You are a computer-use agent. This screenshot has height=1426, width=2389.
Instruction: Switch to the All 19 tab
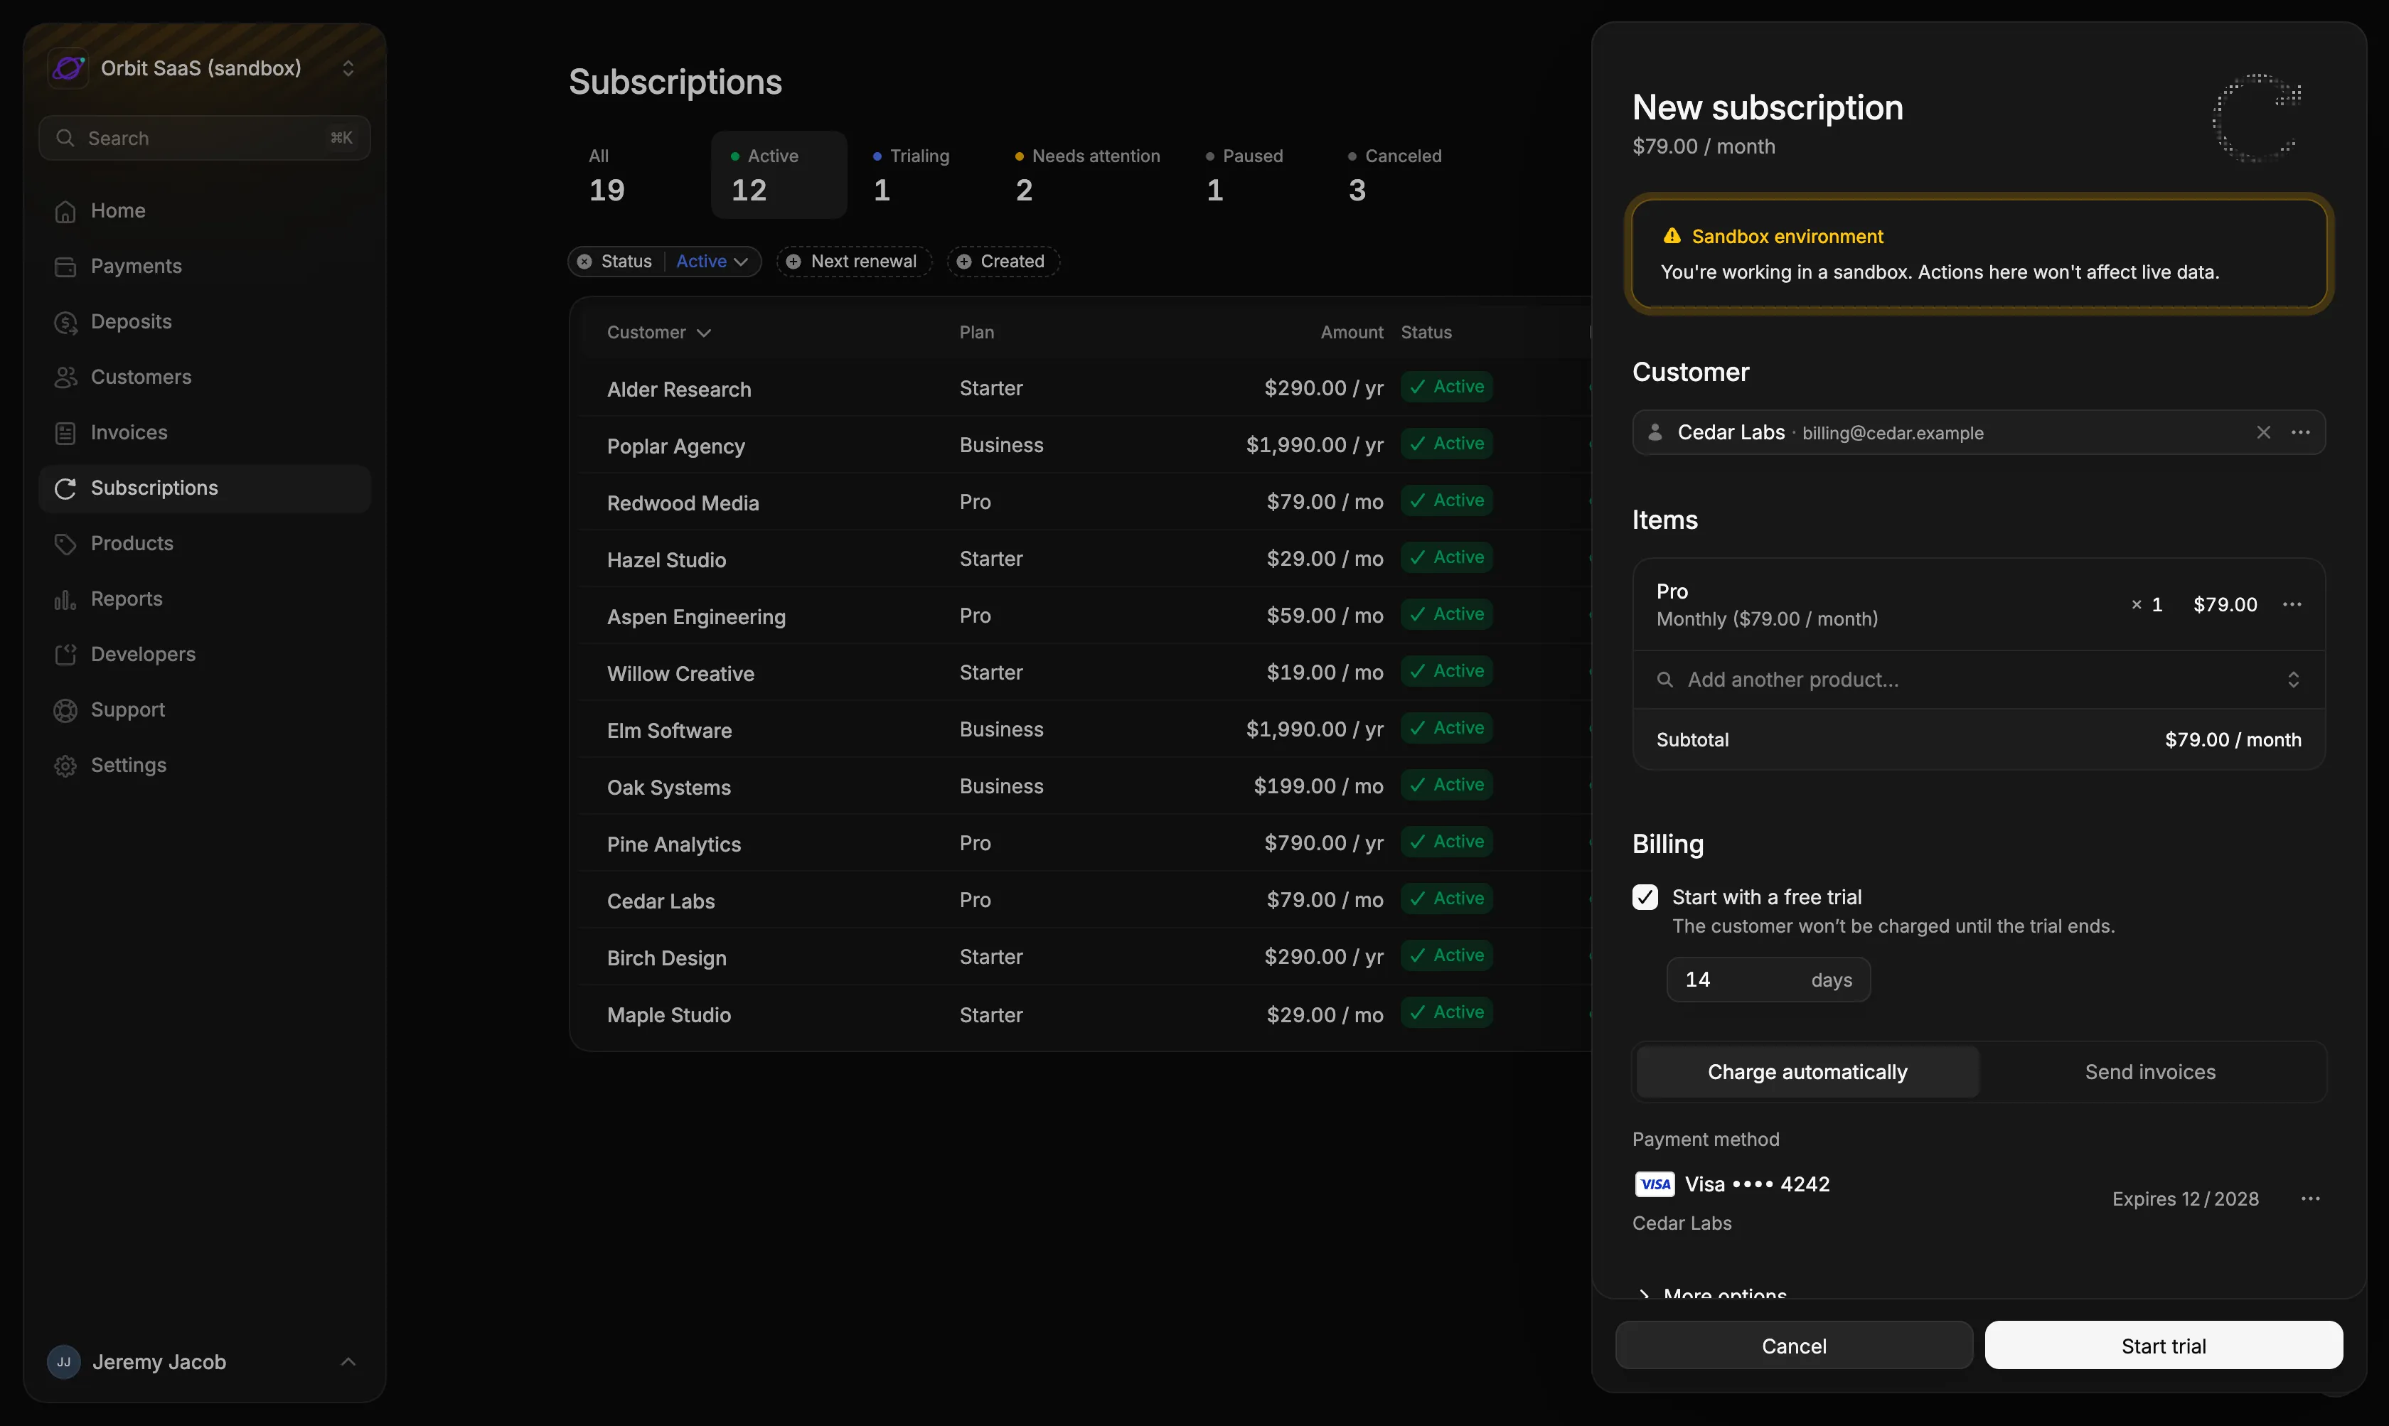click(638, 175)
